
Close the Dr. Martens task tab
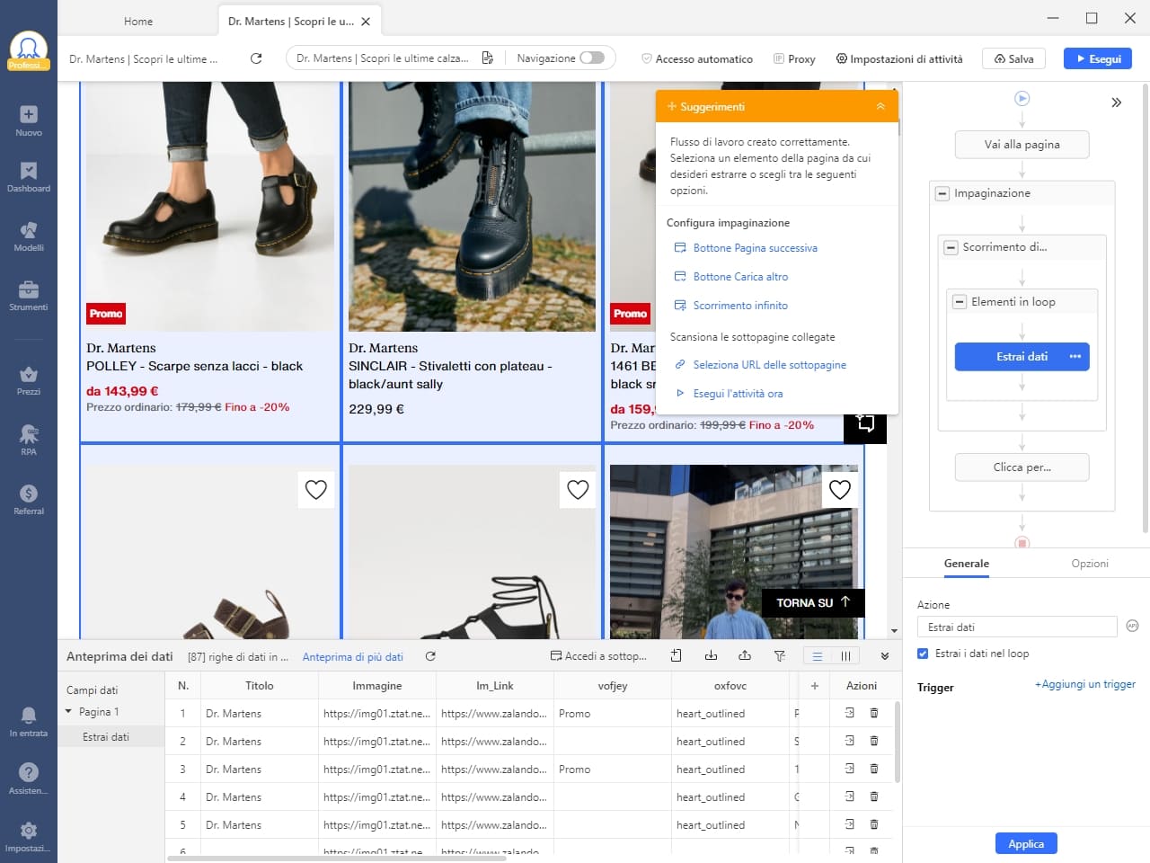[366, 22]
